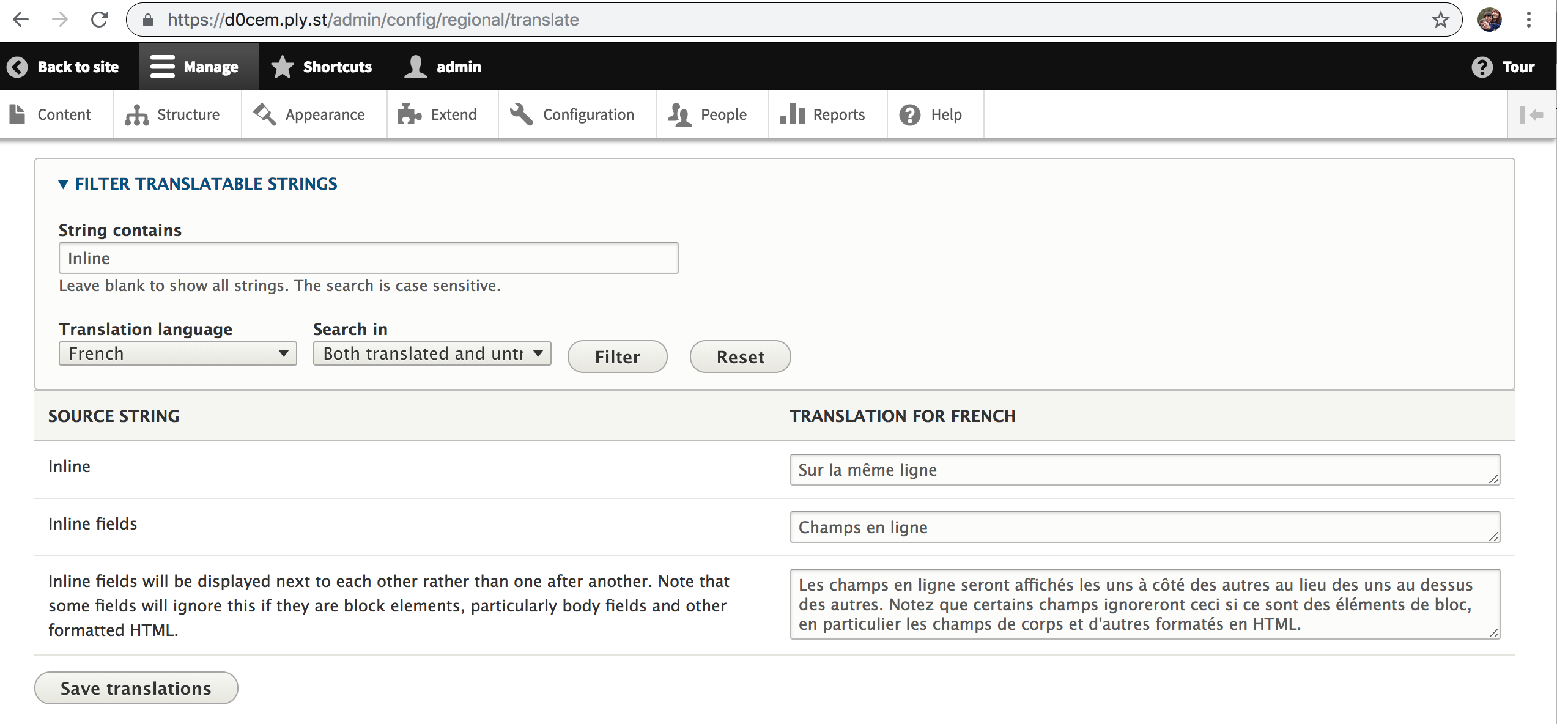Open the Manage menu
This screenshot has width=1557, height=724.
click(x=199, y=66)
